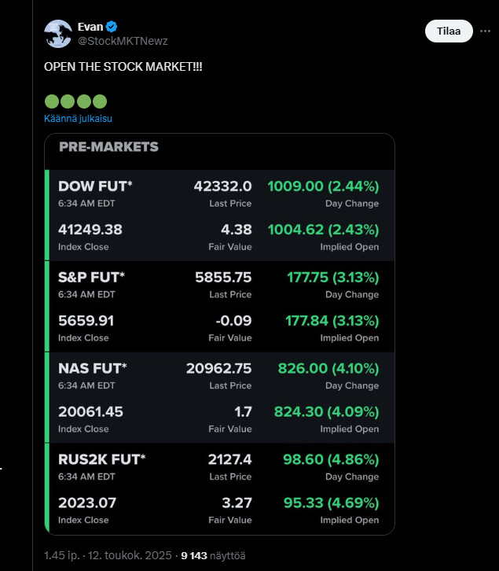Click the blue verified badge icon
The image size is (499, 571).
(x=112, y=27)
